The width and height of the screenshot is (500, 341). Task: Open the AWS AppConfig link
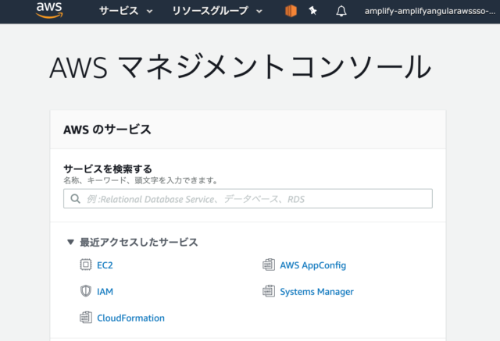point(312,265)
